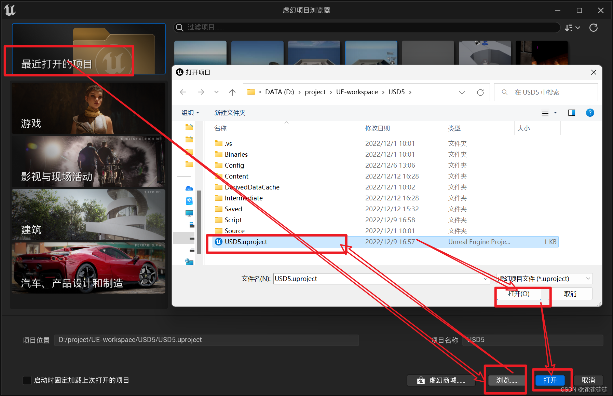Click the blue 打开 button

tap(550, 380)
